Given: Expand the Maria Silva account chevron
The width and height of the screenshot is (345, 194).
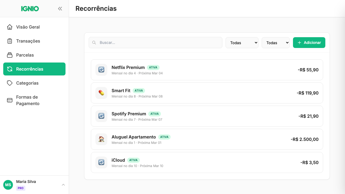Looking at the screenshot, I should click(x=63, y=185).
